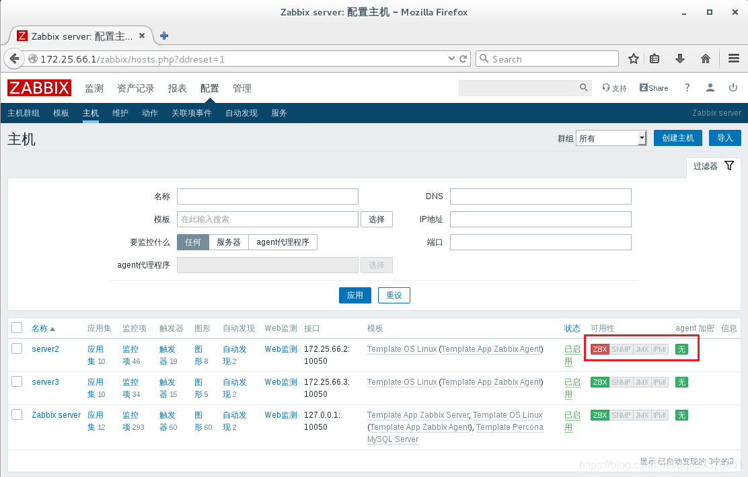Sort hosts by 状态 column
Image resolution: width=748 pixels, height=477 pixels.
(572, 328)
